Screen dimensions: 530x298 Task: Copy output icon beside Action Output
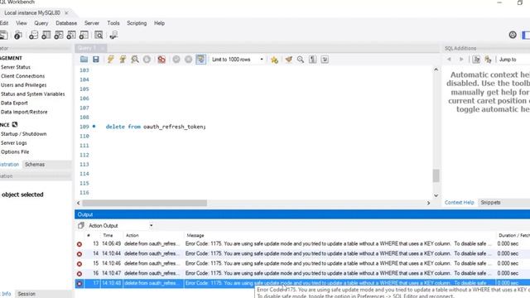(81, 225)
